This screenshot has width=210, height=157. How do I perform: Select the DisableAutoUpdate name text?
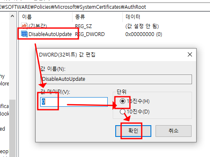tap(50, 34)
